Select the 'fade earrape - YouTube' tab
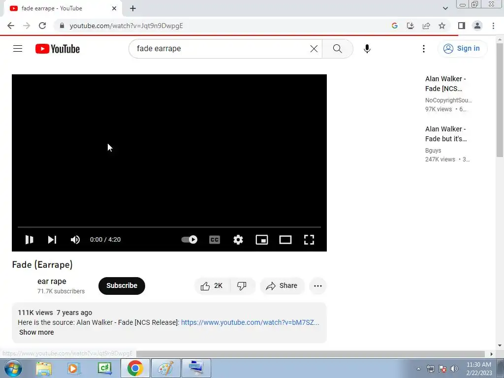The image size is (504, 378). click(x=63, y=8)
